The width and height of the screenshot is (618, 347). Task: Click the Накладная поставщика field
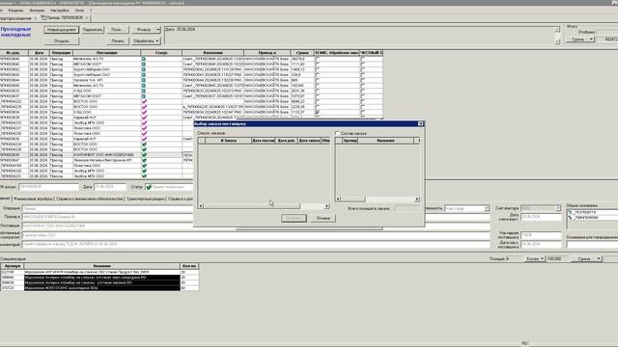pyautogui.click(x=541, y=235)
